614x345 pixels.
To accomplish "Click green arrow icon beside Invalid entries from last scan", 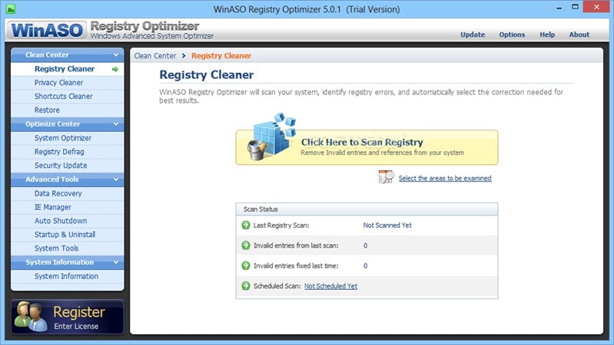I will [245, 245].
